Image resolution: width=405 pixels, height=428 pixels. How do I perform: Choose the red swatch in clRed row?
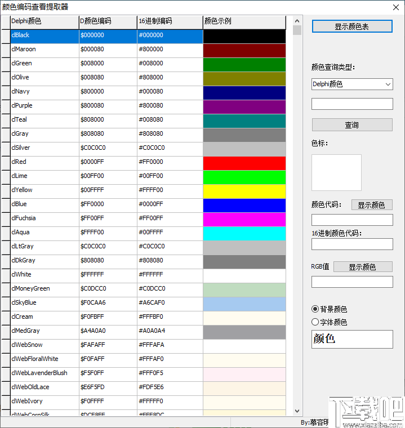[x=244, y=163]
